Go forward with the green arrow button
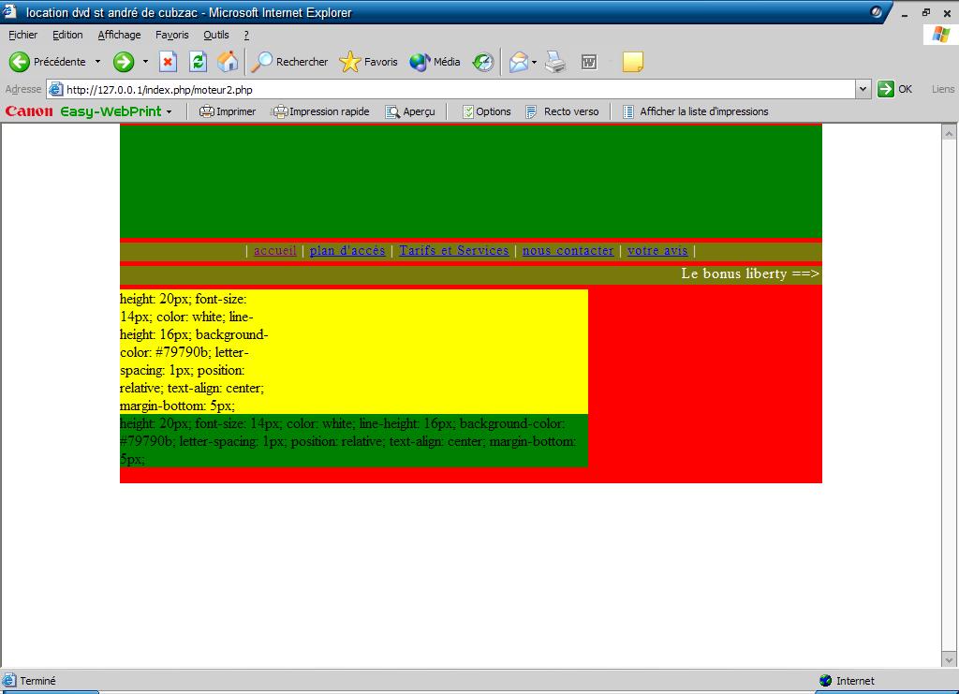This screenshot has height=694, width=959. pos(124,62)
